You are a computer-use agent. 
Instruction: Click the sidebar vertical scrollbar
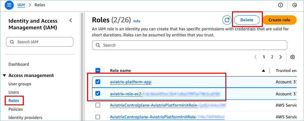82,67
